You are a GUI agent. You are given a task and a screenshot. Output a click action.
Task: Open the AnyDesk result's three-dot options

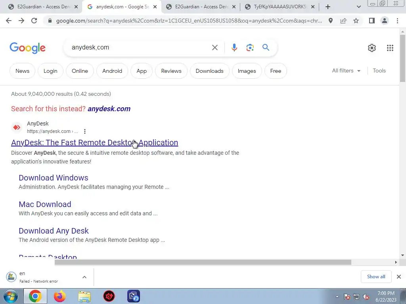[85, 131]
